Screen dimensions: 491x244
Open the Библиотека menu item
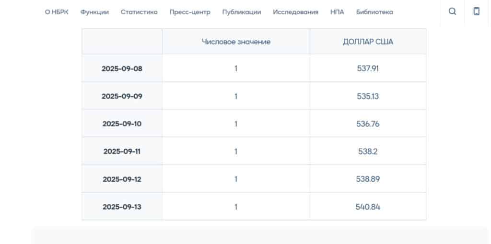(x=374, y=12)
